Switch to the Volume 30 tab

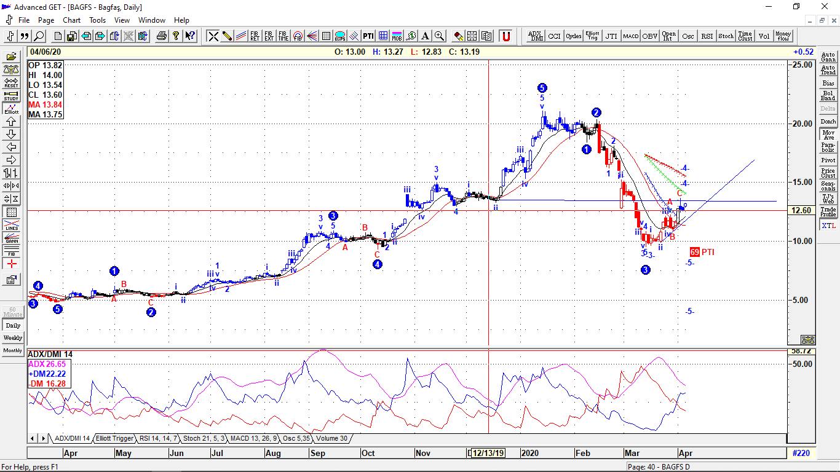tap(332, 438)
